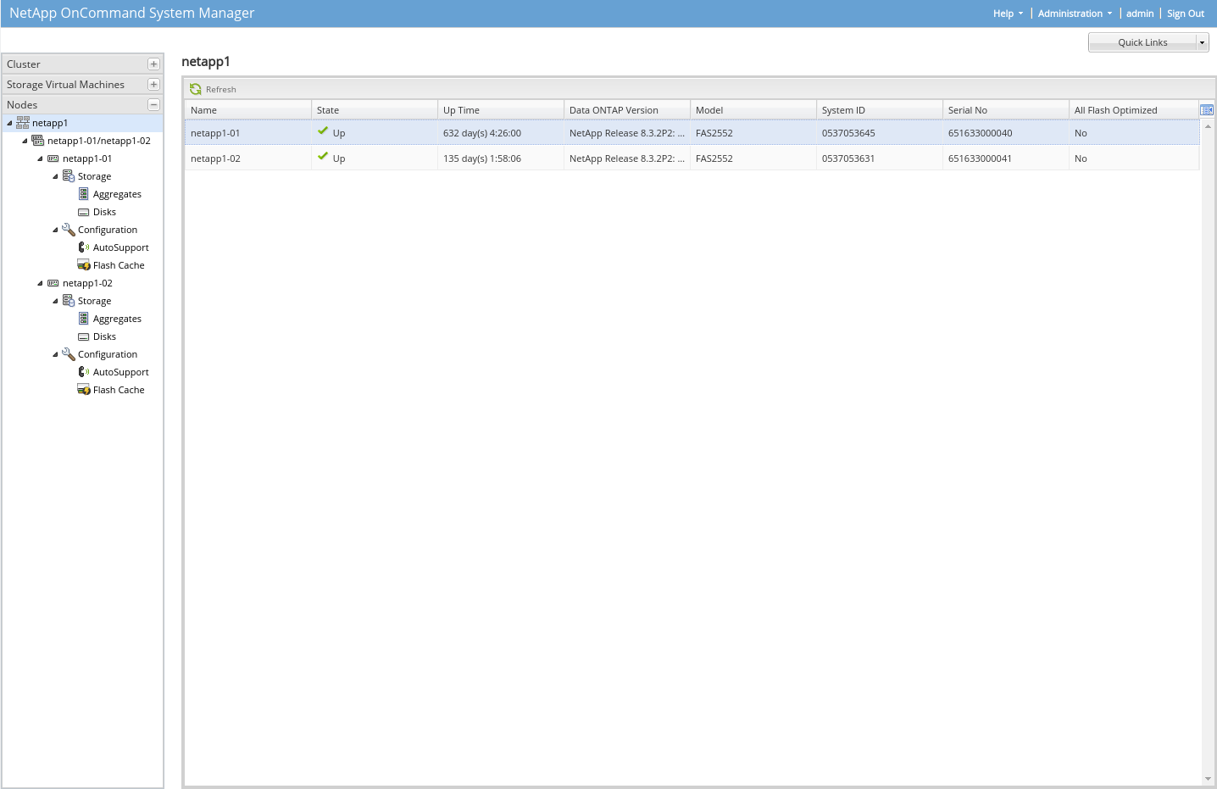
Task: Click the Flash Cache icon under netapp1-01
Action: (x=84, y=265)
